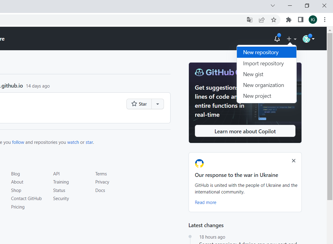Image resolution: width=333 pixels, height=244 pixels.
Task: Click the share icon in browser toolbar
Action: click(x=262, y=20)
